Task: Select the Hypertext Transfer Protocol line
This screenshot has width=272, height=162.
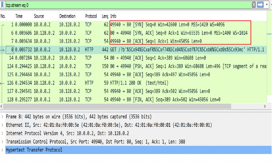Action: (x=138, y=150)
